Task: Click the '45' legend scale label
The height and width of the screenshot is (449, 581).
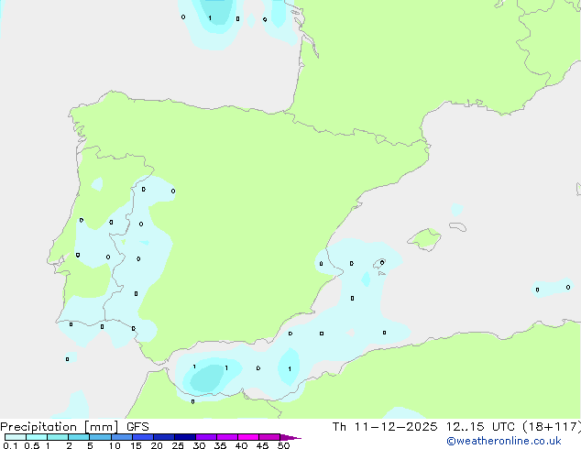Action: (x=262, y=445)
